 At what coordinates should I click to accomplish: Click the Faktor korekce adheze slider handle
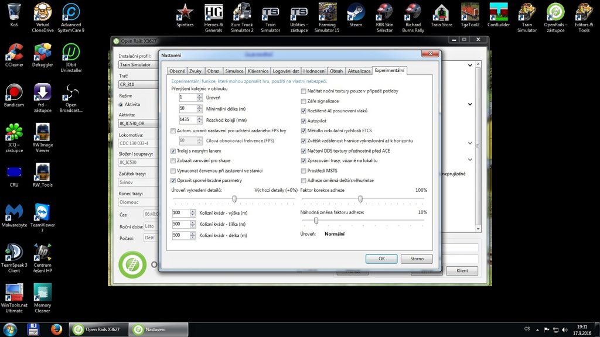360,199
